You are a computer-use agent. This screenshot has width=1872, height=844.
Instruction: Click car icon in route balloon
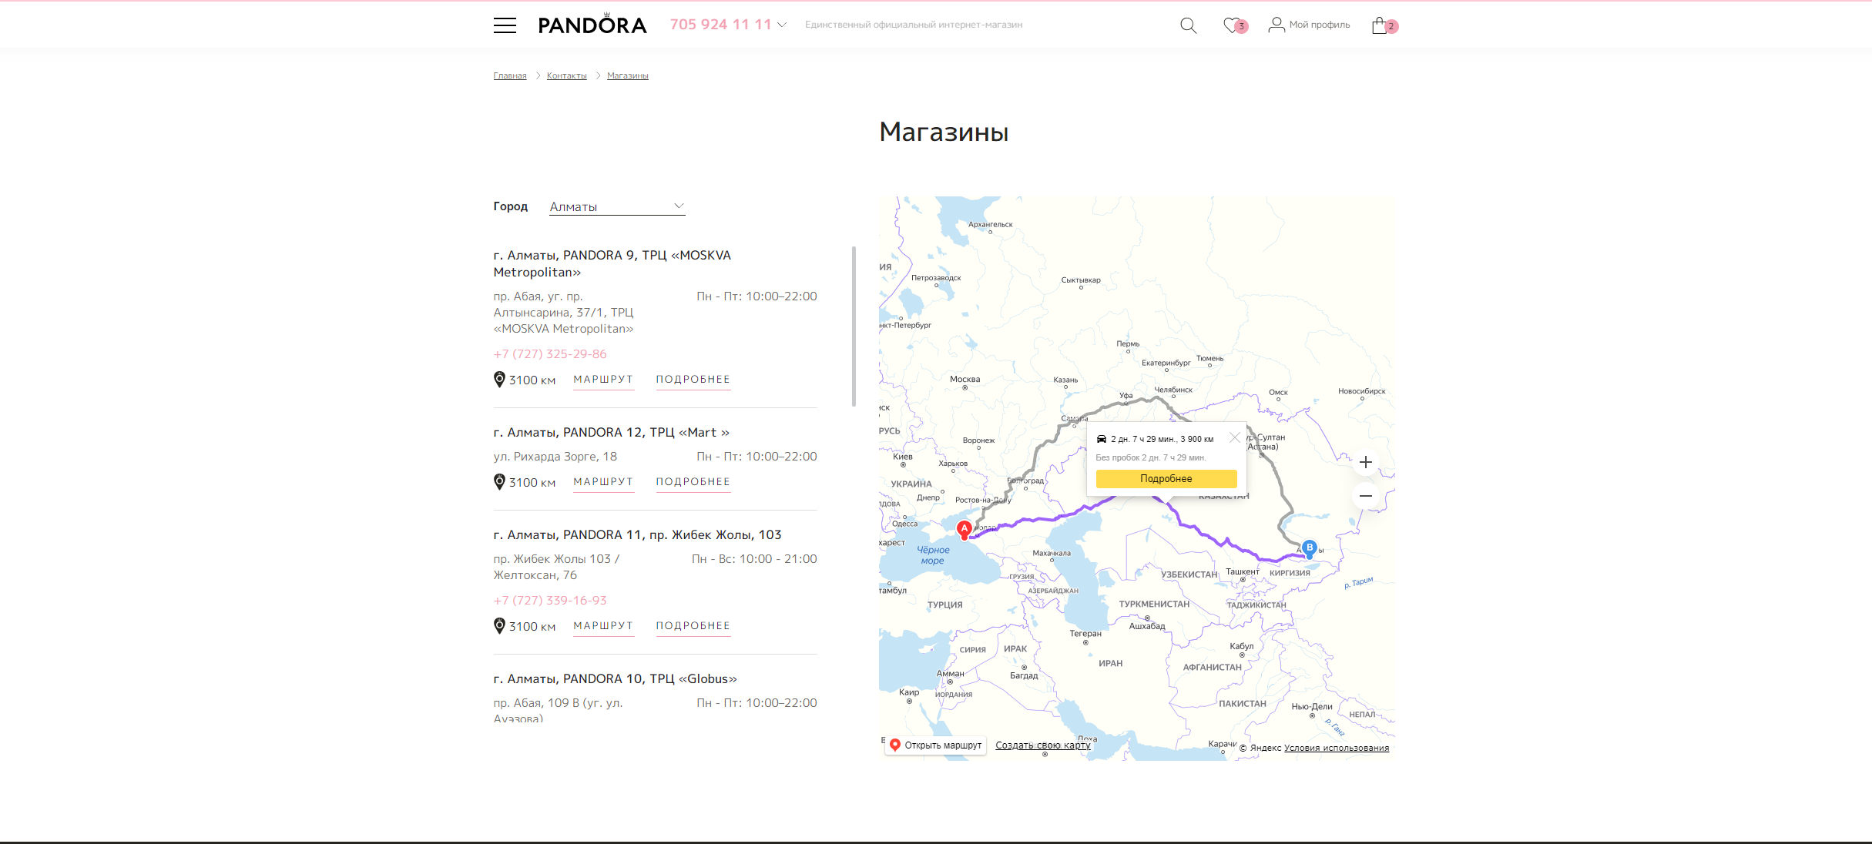coord(1102,439)
